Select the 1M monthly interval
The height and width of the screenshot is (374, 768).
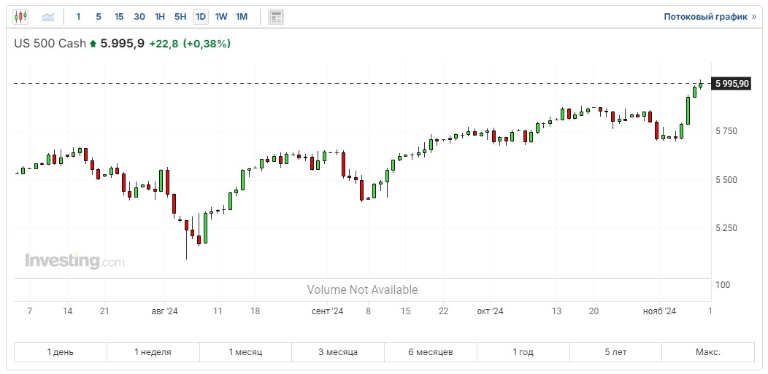coord(242,17)
